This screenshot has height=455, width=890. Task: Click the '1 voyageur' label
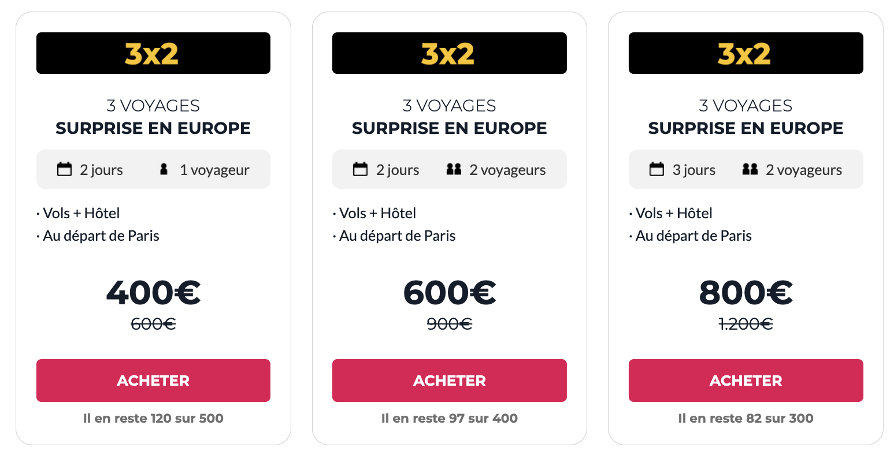pos(214,170)
